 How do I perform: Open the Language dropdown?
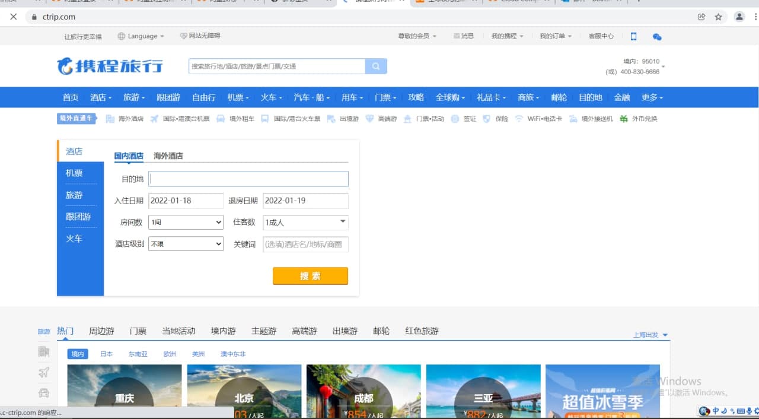click(141, 36)
